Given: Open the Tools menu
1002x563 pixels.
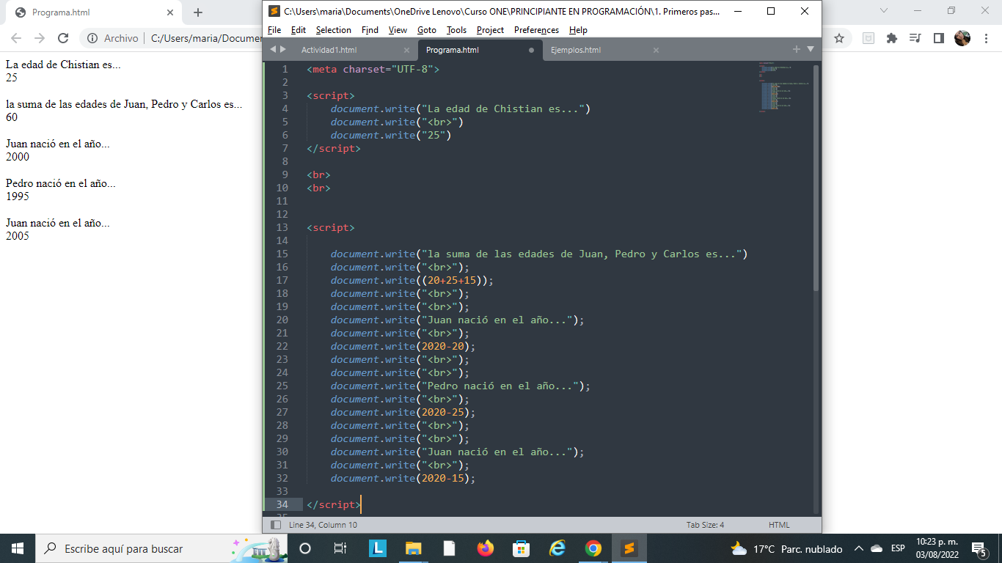Looking at the screenshot, I should tap(457, 30).
